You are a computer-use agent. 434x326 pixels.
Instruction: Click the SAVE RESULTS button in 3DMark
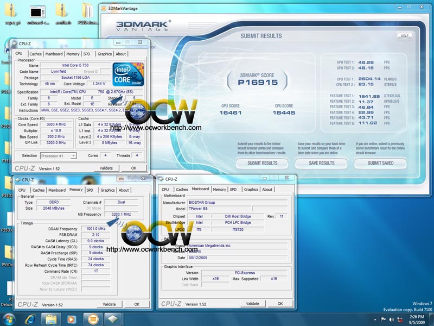[x=321, y=163]
